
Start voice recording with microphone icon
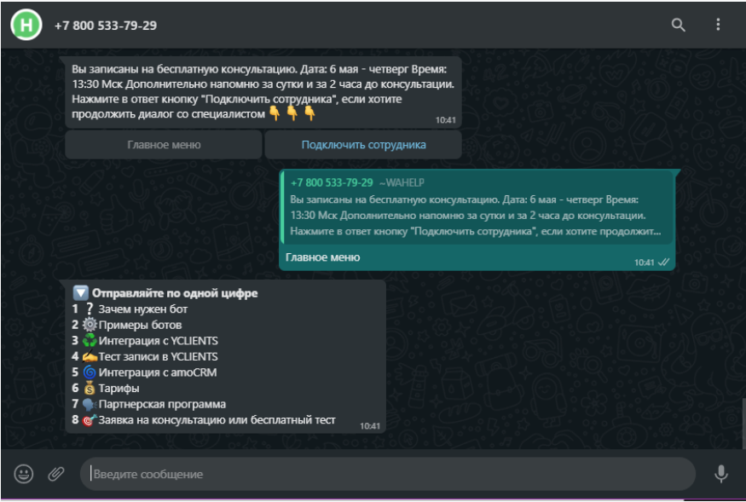click(x=721, y=474)
